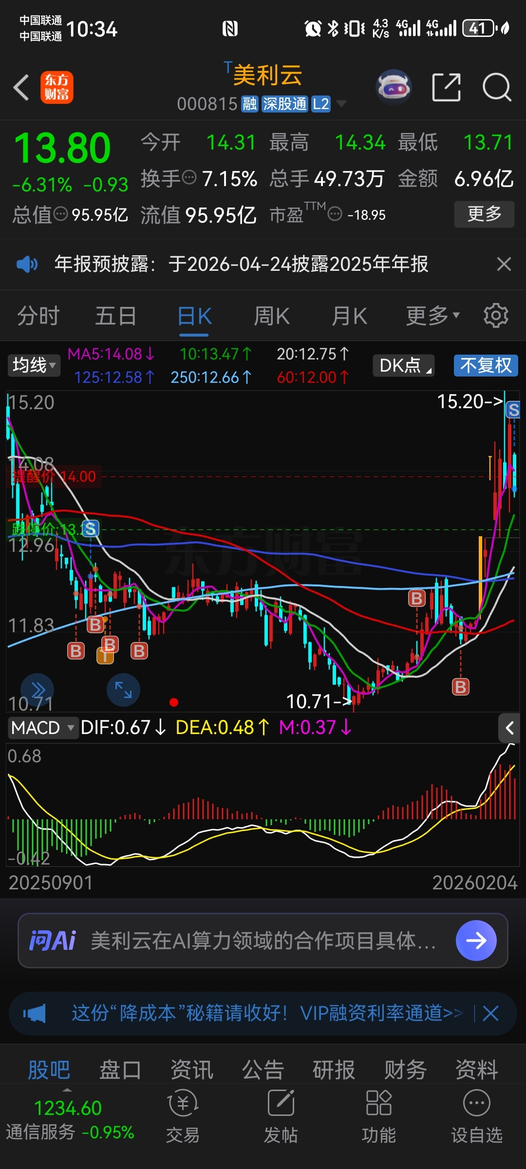Open the robot AI assistant avatar
Viewport: 526px width, 1169px height.
(394, 88)
